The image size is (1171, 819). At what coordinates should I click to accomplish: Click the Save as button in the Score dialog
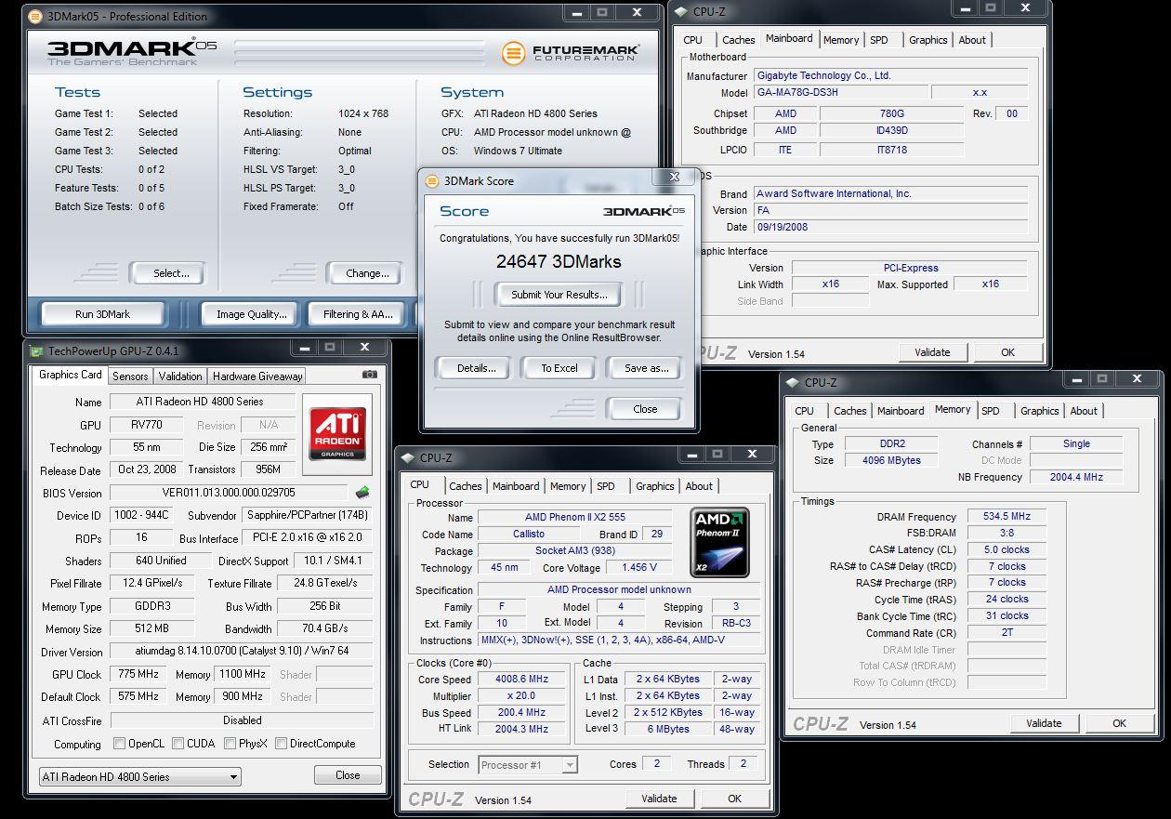(x=647, y=368)
